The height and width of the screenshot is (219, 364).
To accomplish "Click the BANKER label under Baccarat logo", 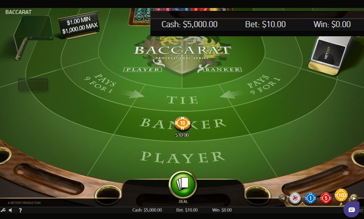I will pos(223,70).
